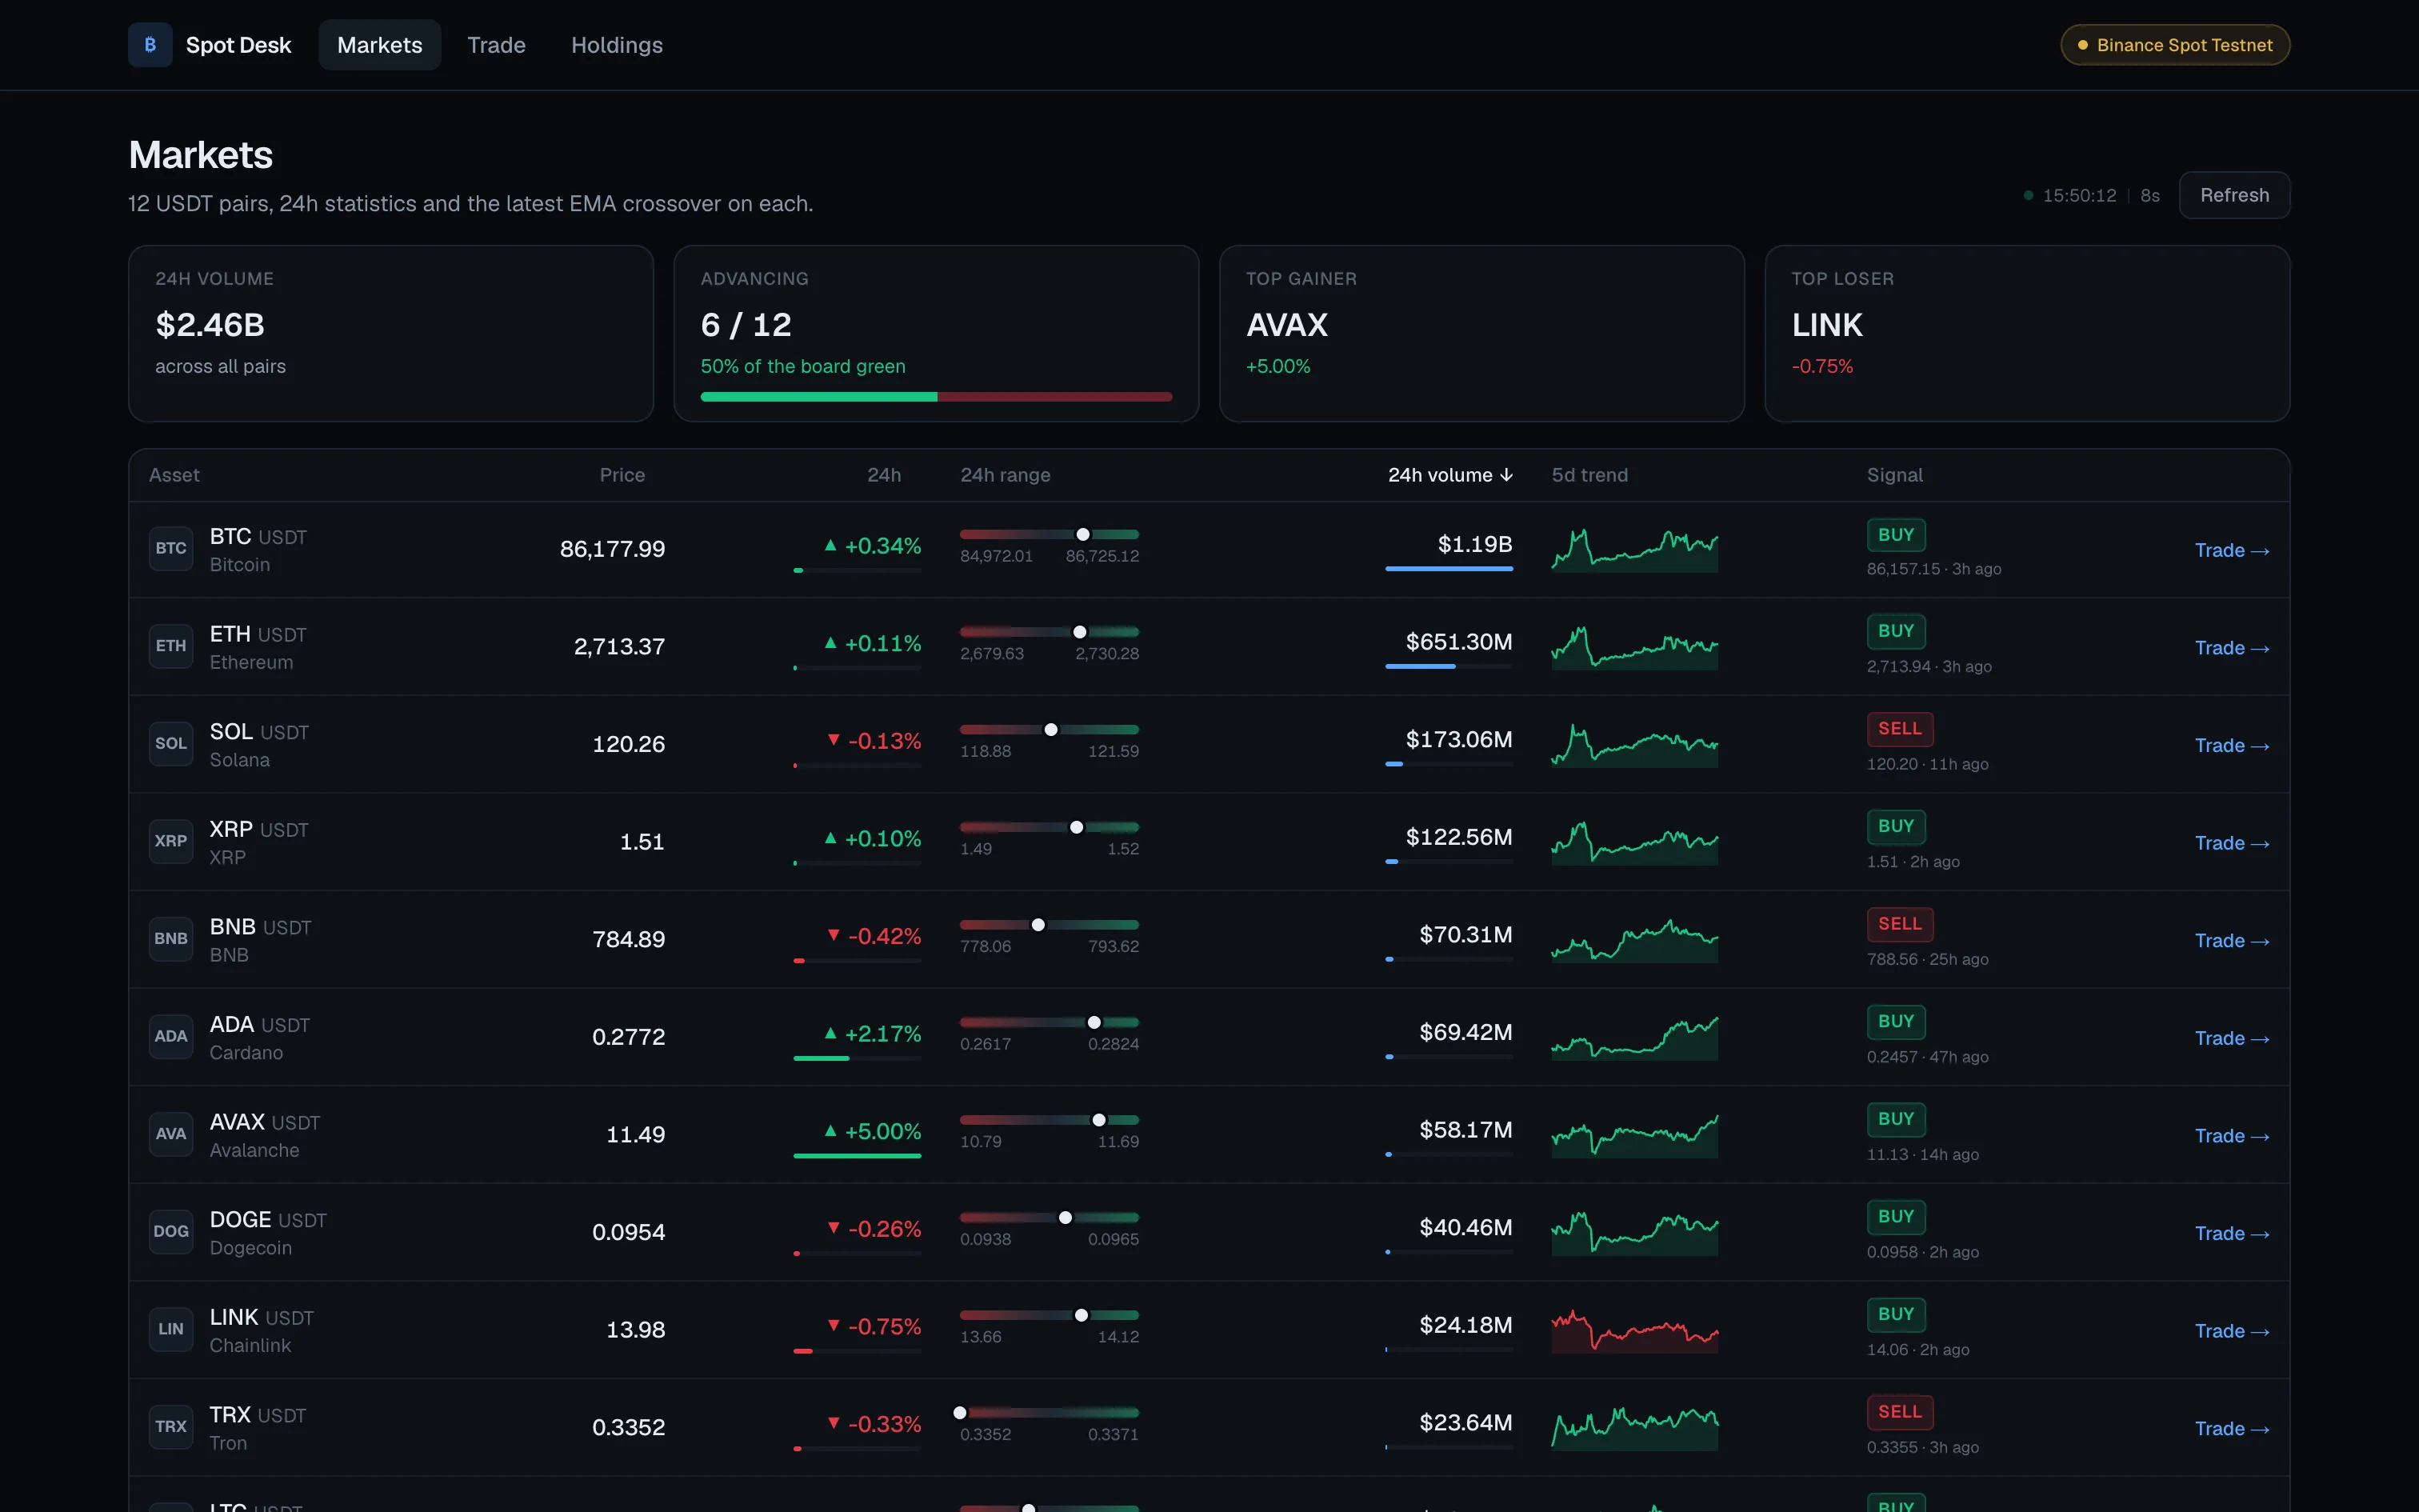The height and width of the screenshot is (1512, 2419).
Task: Switch to the Trade tab
Action: click(496, 45)
